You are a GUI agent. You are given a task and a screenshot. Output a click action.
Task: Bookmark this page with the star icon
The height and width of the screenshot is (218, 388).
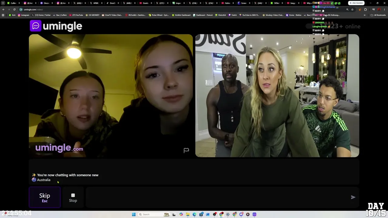352,9
